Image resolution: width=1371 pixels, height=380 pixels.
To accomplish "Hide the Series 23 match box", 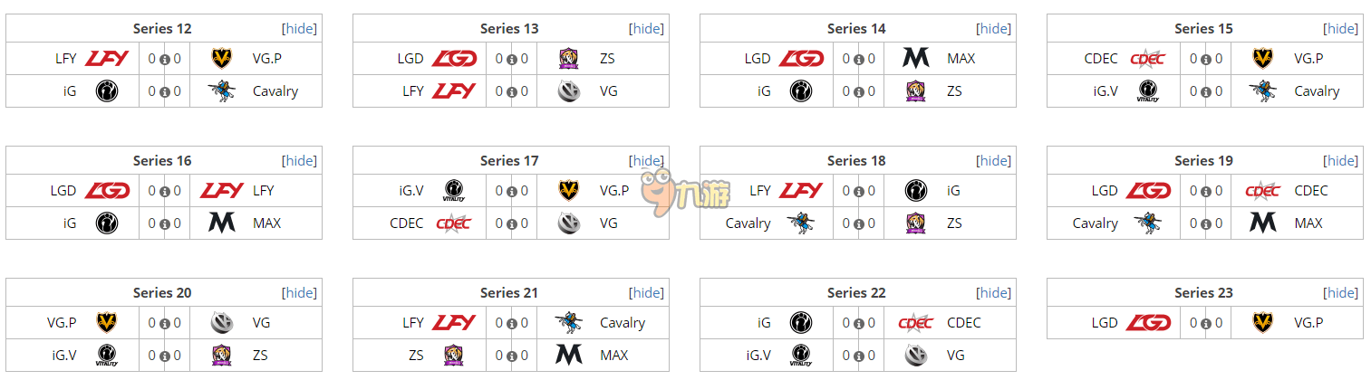I will [1341, 293].
